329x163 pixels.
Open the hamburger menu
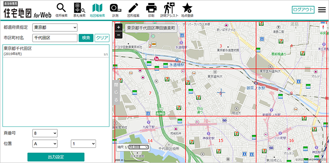click(322, 10)
